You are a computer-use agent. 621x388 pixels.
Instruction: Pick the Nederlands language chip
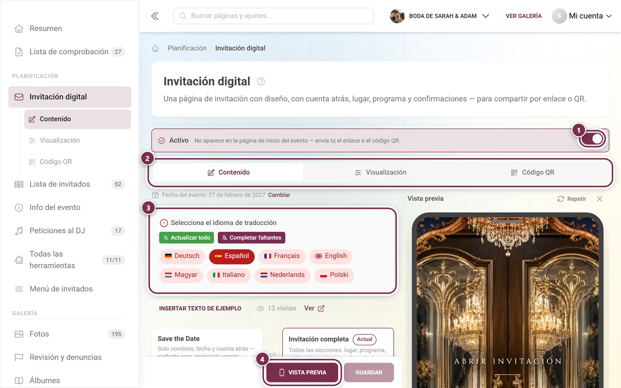(x=282, y=275)
